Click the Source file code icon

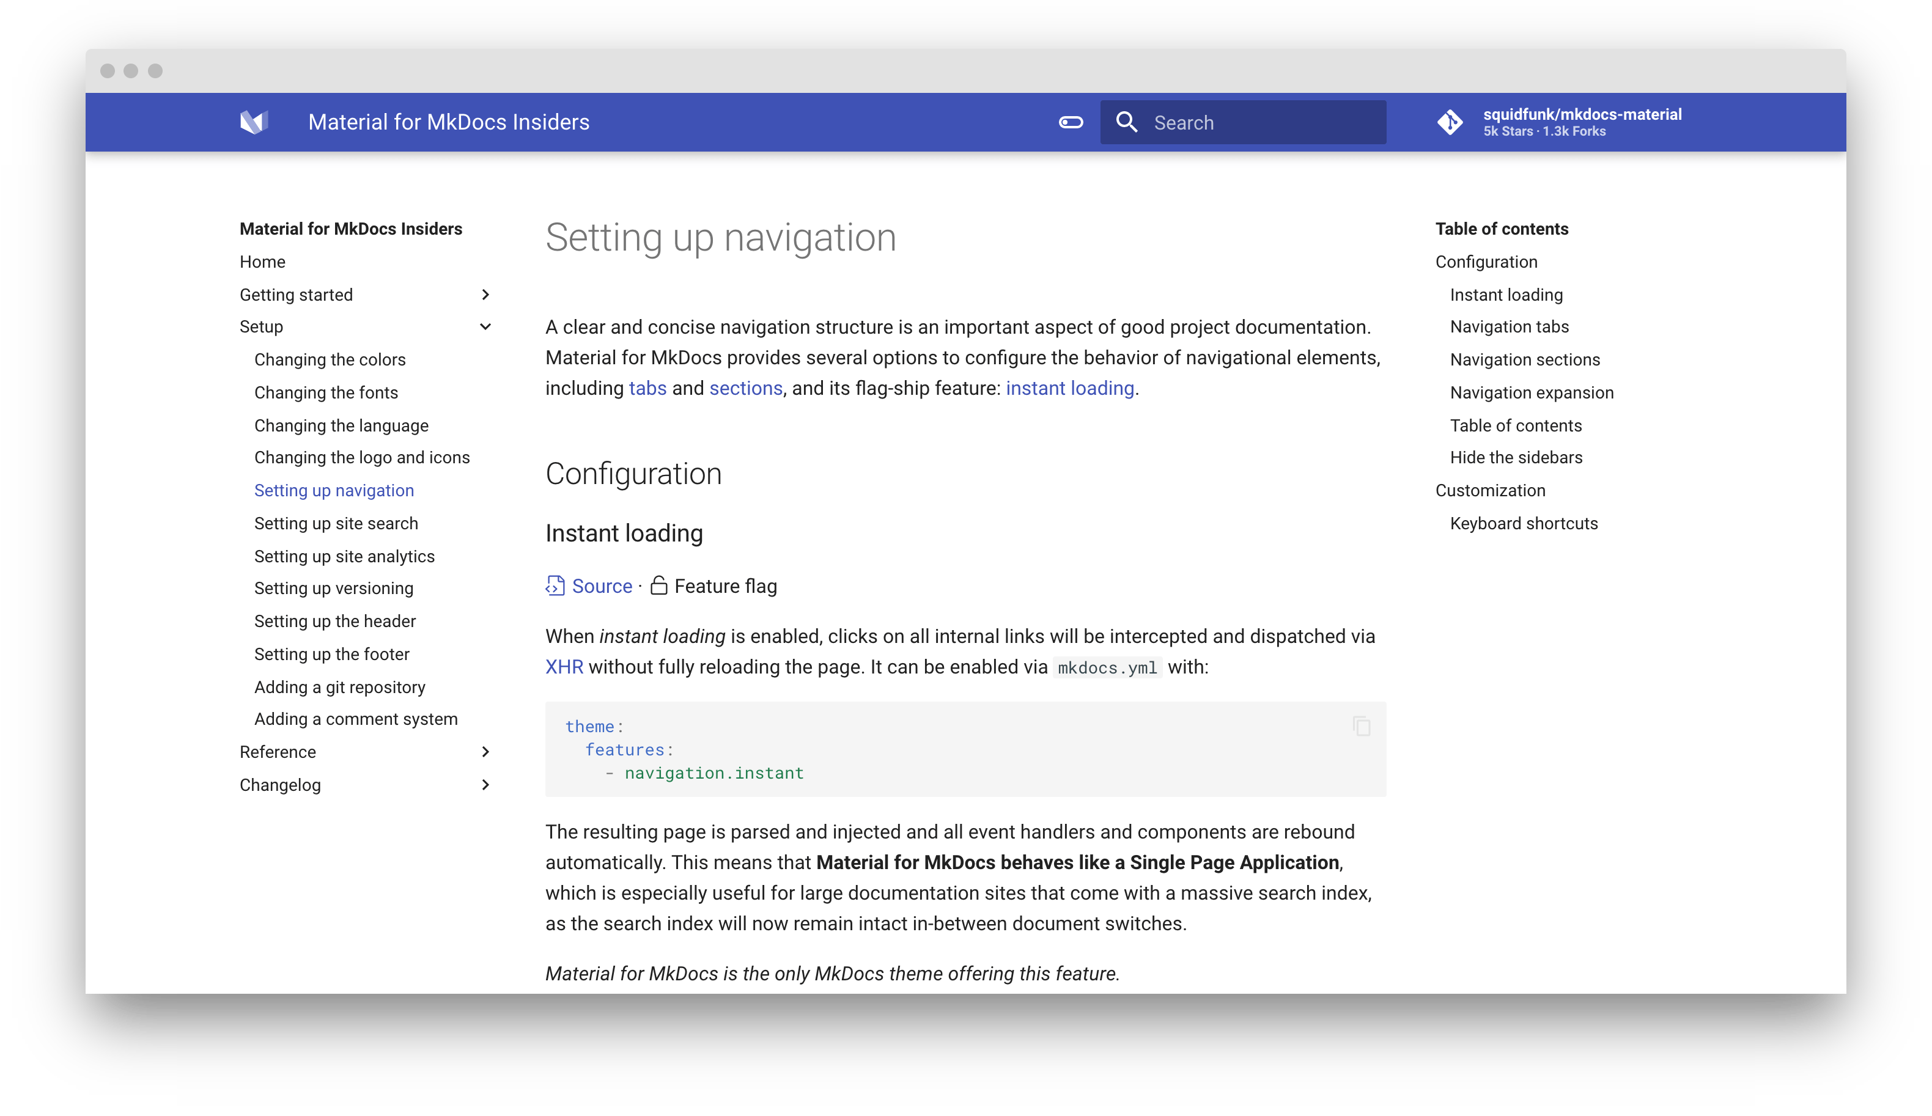click(x=555, y=586)
